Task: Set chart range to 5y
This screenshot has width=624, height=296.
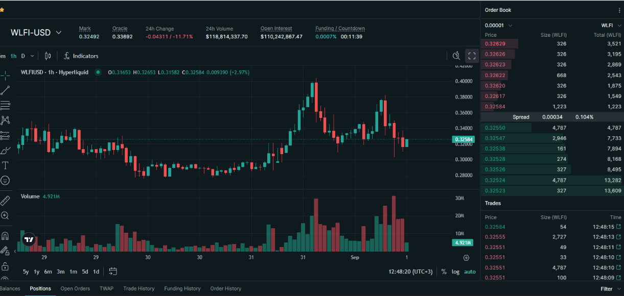Action: point(26,272)
